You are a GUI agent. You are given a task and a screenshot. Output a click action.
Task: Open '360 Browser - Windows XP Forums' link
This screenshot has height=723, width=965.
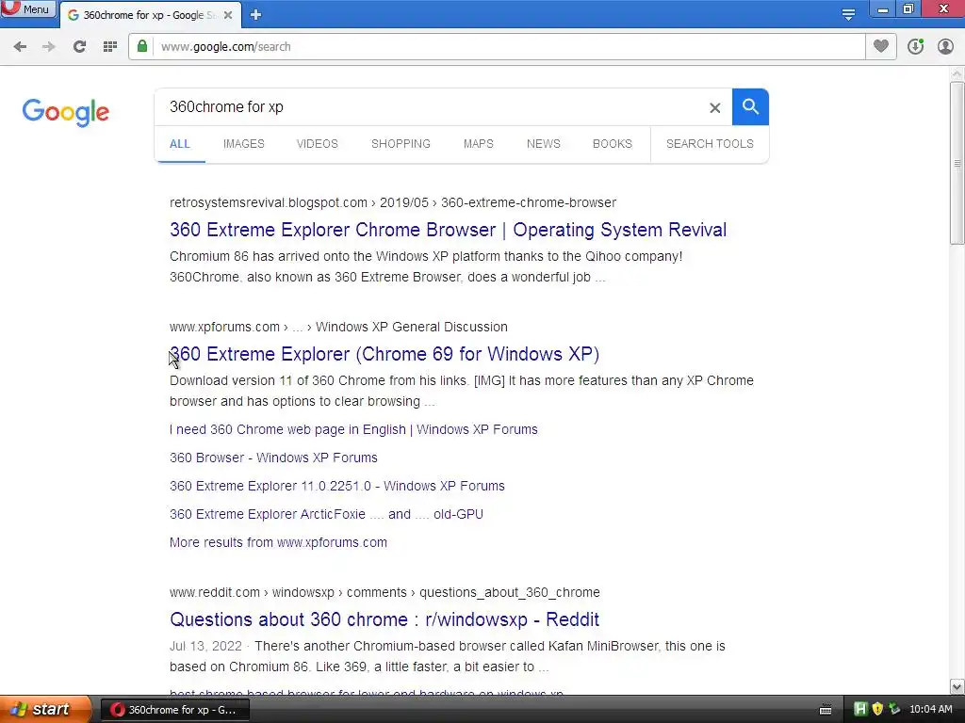click(x=273, y=458)
